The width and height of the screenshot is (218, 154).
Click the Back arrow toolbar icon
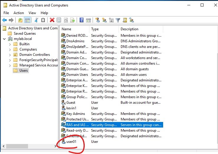pos(4,20)
